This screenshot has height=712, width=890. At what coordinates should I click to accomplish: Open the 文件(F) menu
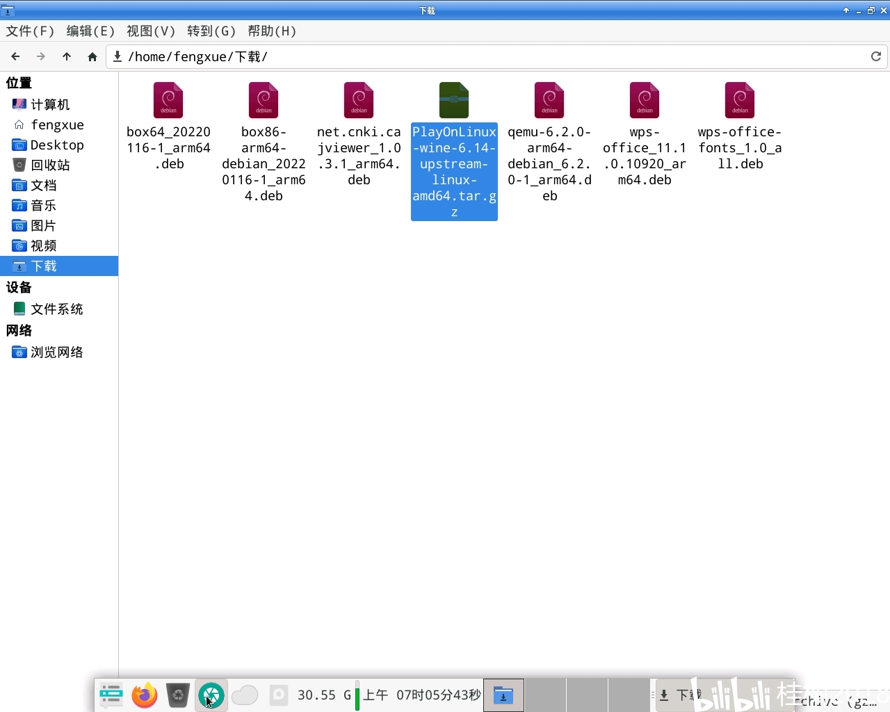pyautogui.click(x=30, y=31)
